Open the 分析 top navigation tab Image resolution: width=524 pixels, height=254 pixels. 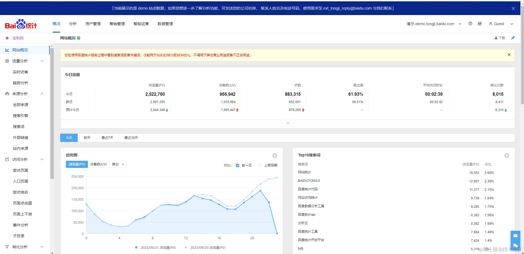pos(73,24)
